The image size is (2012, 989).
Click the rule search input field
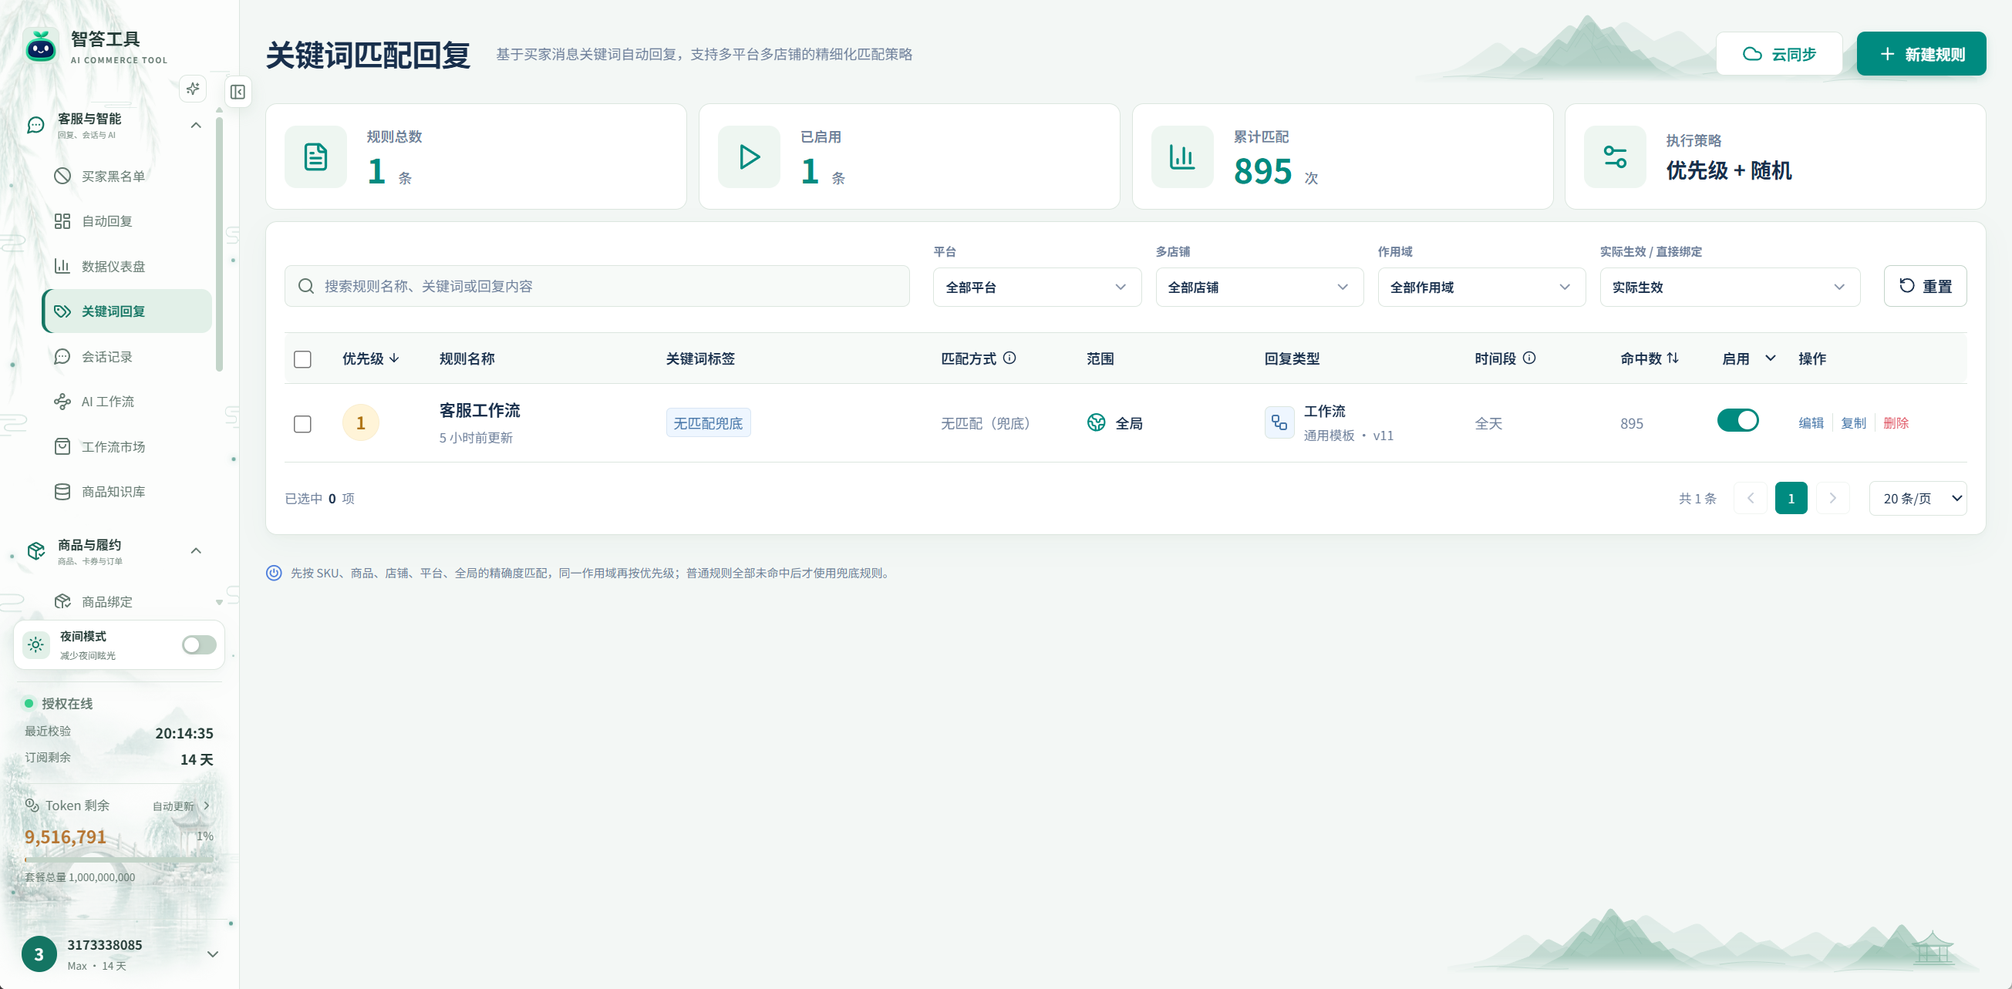pos(597,287)
